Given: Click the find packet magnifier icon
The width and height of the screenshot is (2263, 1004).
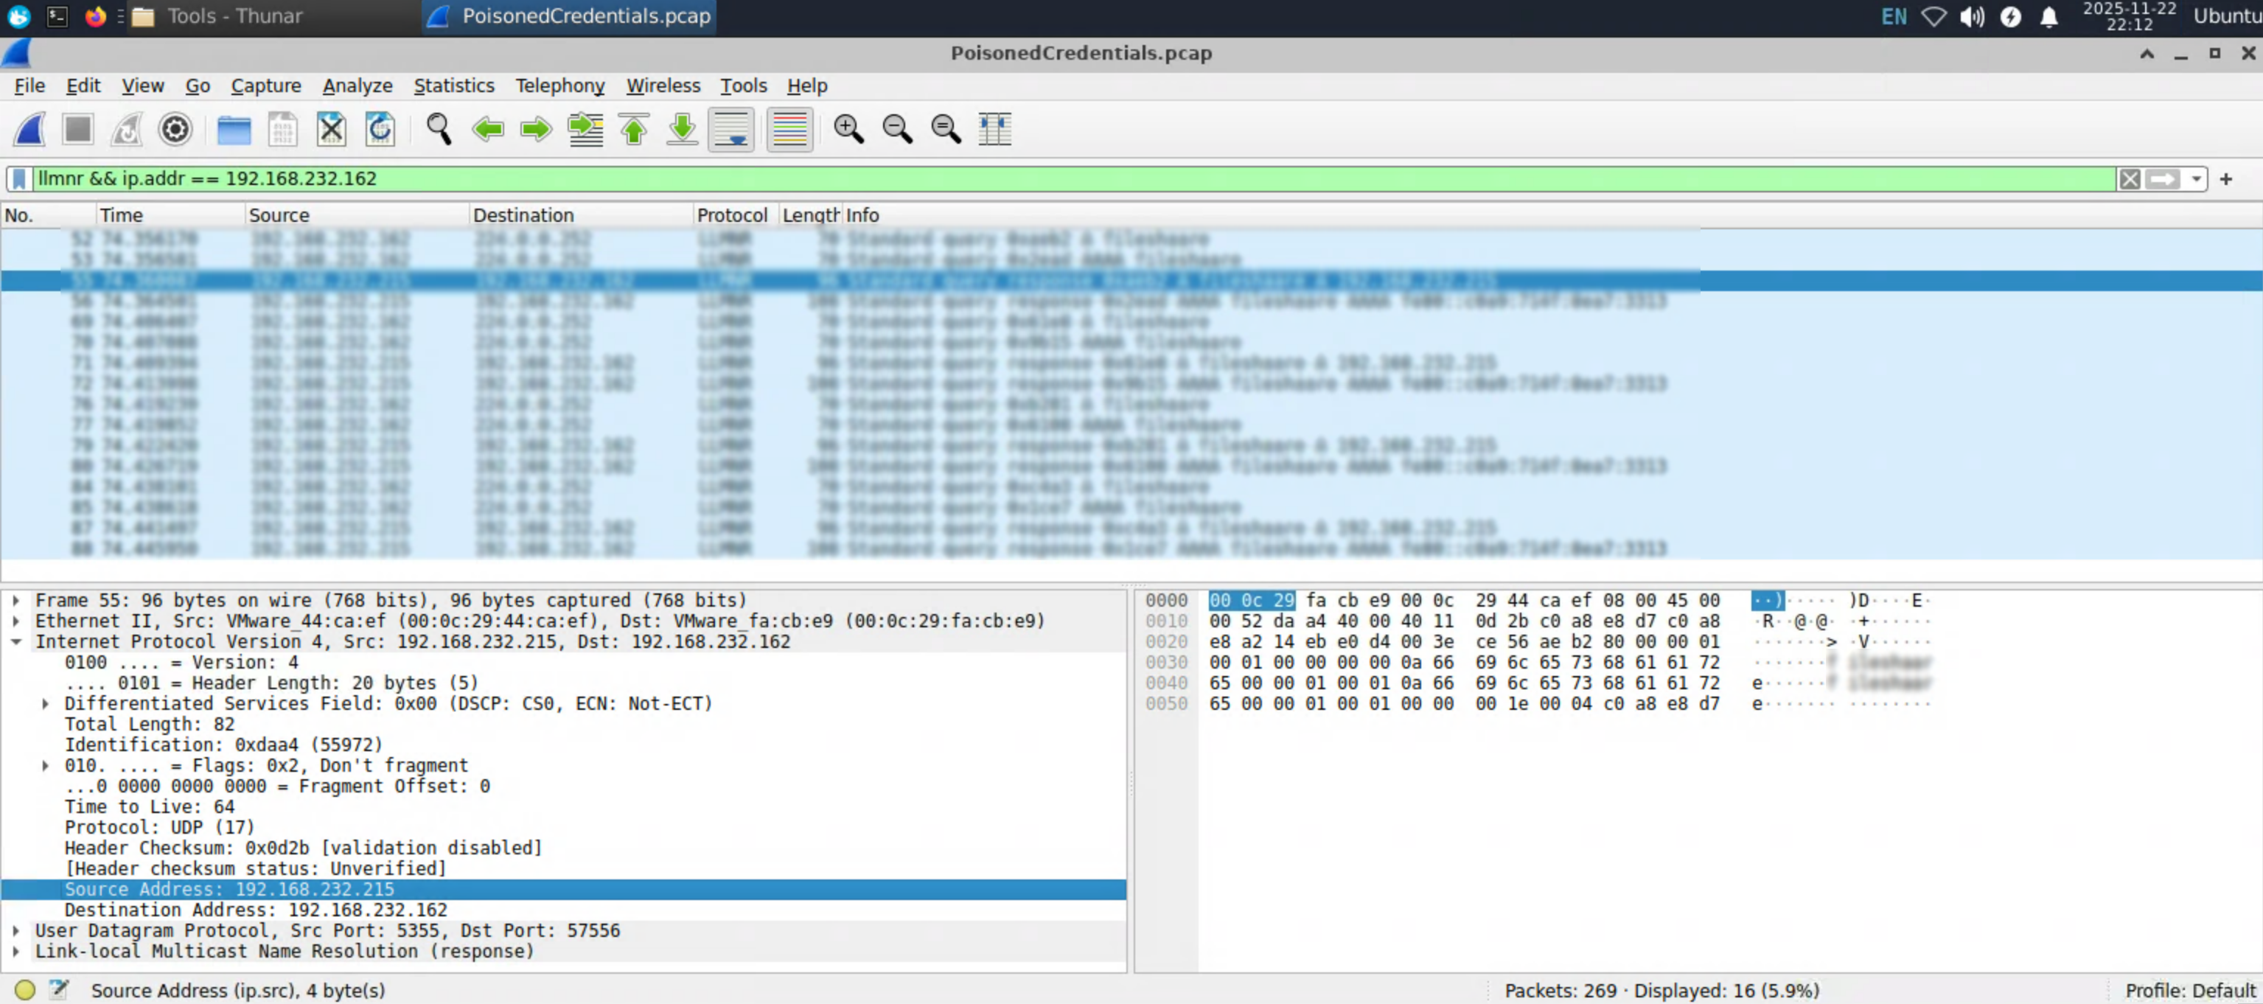Looking at the screenshot, I should 439,129.
